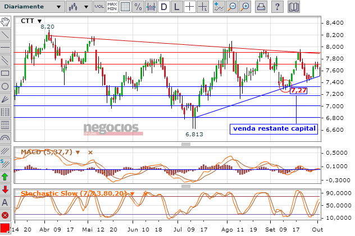This screenshot has height=236, width=355.
Task: Click the 6,813 low price label
Action: point(194,135)
